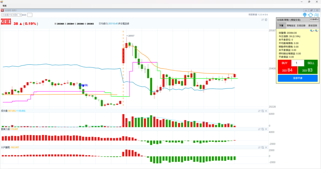This screenshot has width=321, height=169.
Task: Expand the 5分K timeframe dropdown
Action: click(x=17, y=15)
